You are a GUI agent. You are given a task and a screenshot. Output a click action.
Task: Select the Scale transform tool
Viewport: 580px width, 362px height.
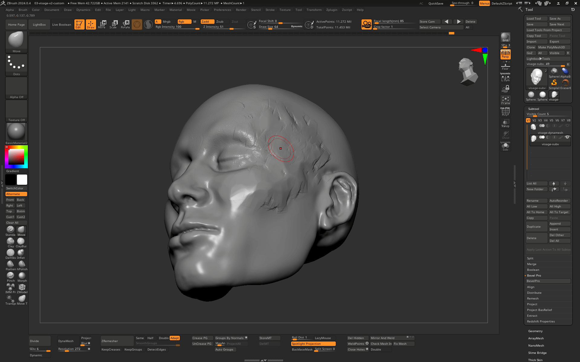(113, 24)
